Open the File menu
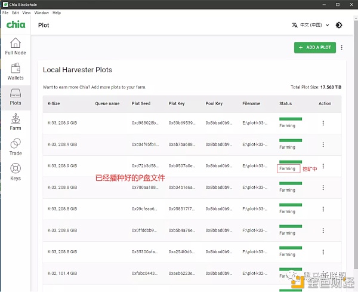 pyautogui.click(x=5, y=13)
